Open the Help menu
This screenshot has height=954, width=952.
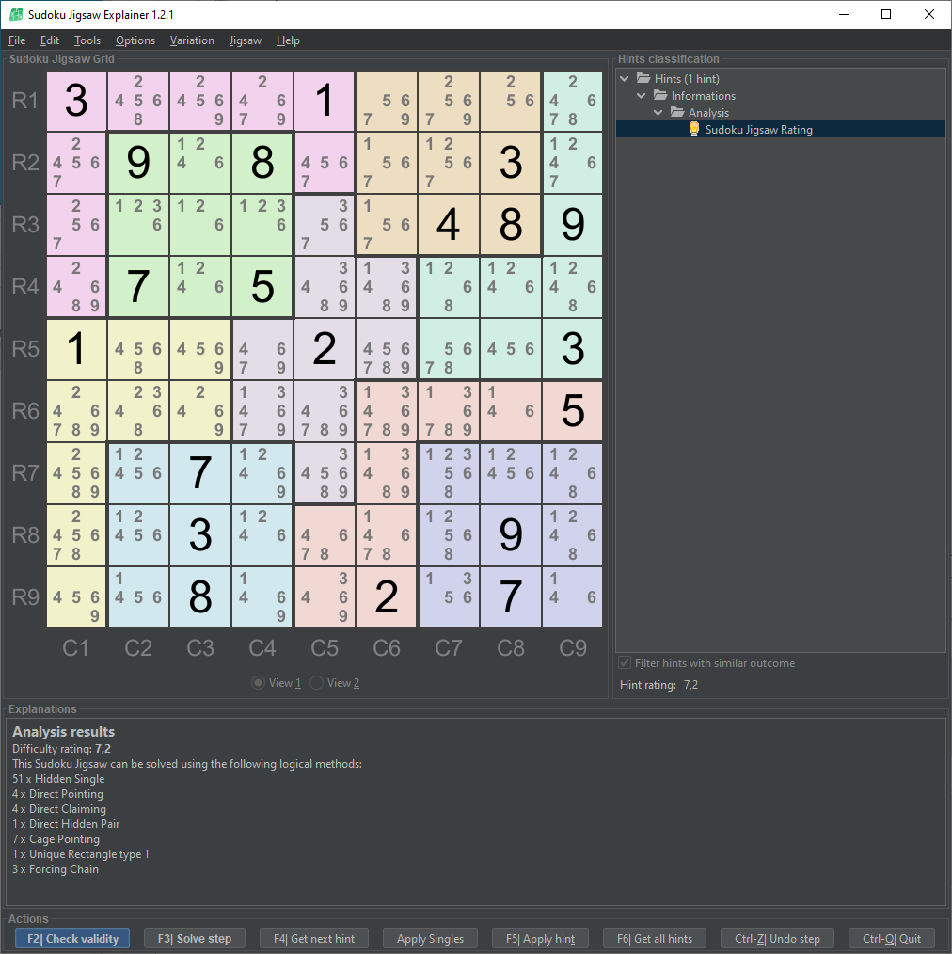[x=288, y=40]
